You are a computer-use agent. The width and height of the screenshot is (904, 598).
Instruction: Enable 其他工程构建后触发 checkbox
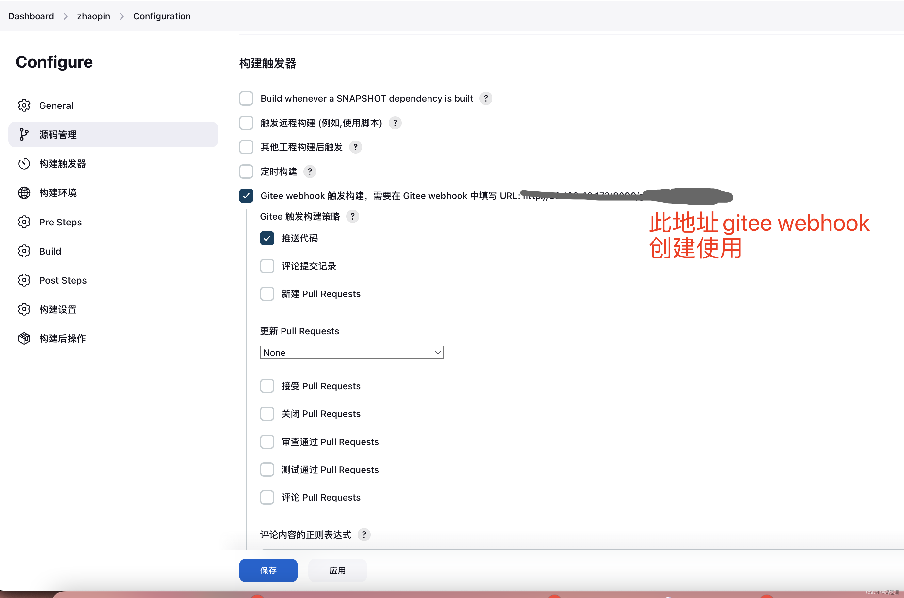246,147
